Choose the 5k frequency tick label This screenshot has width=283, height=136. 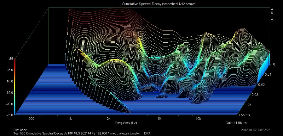(x=160, y=119)
